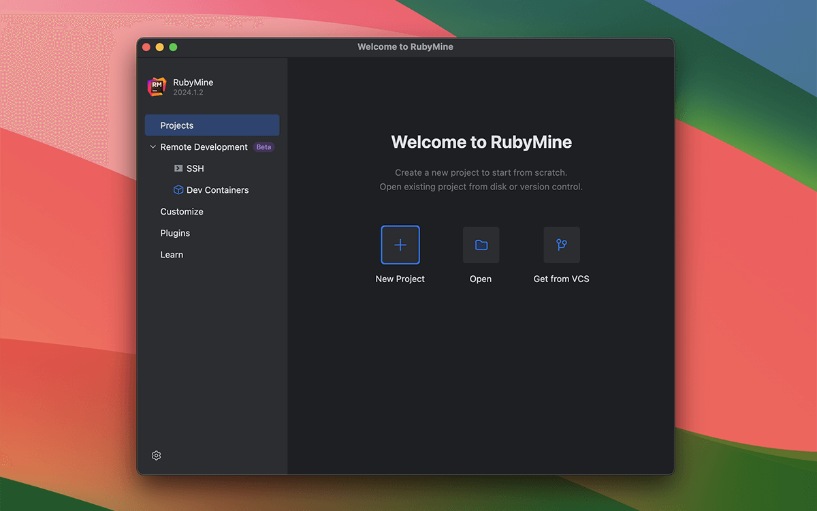The width and height of the screenshot is (817, 511).
Task: Click the plus icon tile for New Project
Action: pos(400,245)
